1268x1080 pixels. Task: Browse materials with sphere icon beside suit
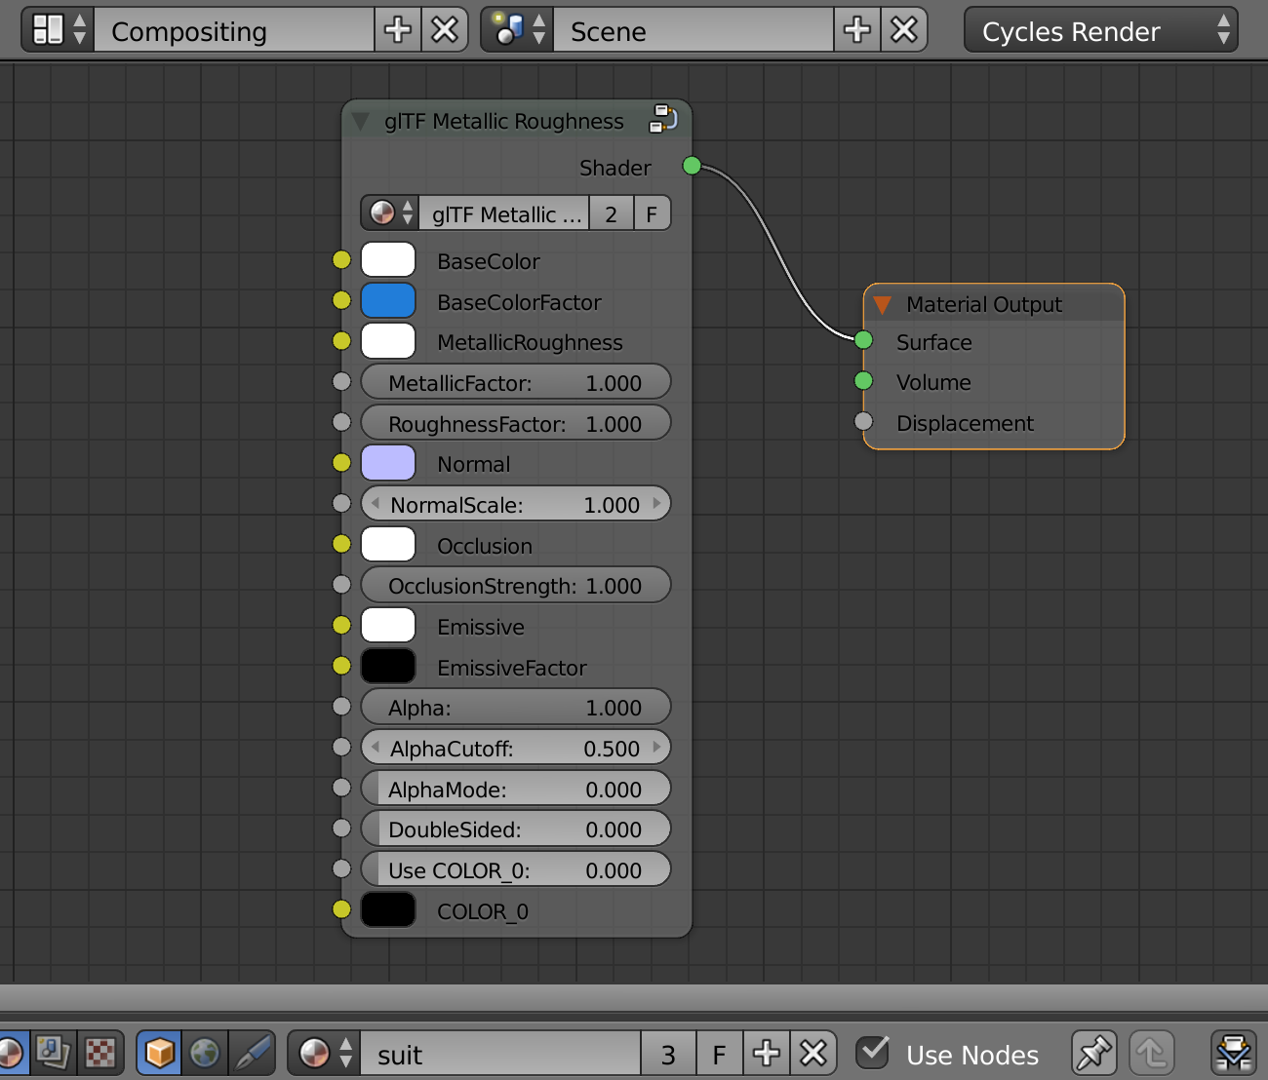pos(325,1053)
